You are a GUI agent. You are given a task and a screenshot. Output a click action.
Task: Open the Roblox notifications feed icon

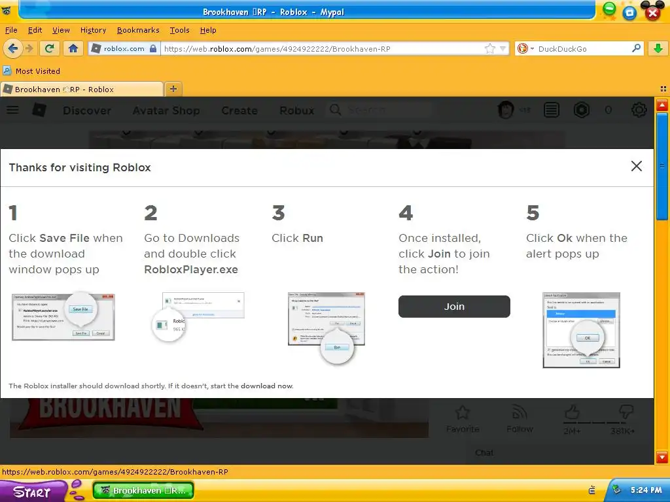551,110
